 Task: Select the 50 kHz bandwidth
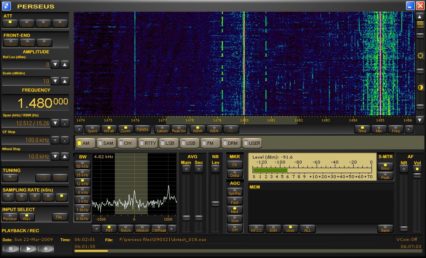coord(82,165)
